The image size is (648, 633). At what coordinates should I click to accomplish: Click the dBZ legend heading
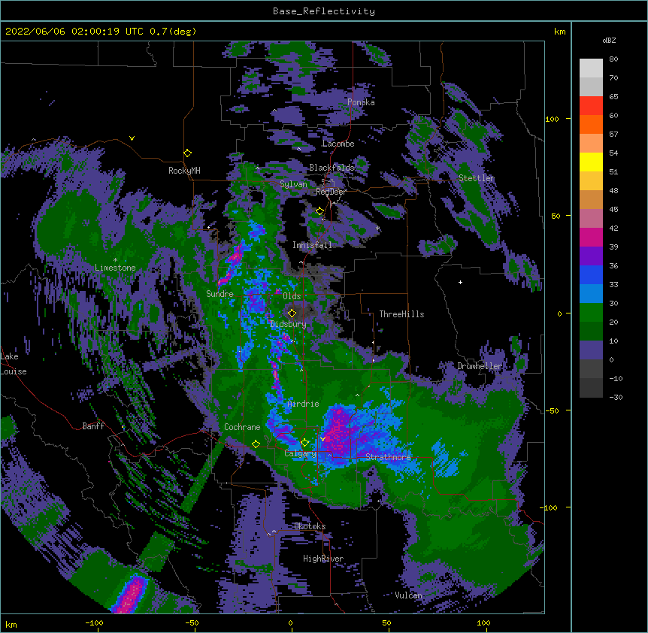pos(609,40)
